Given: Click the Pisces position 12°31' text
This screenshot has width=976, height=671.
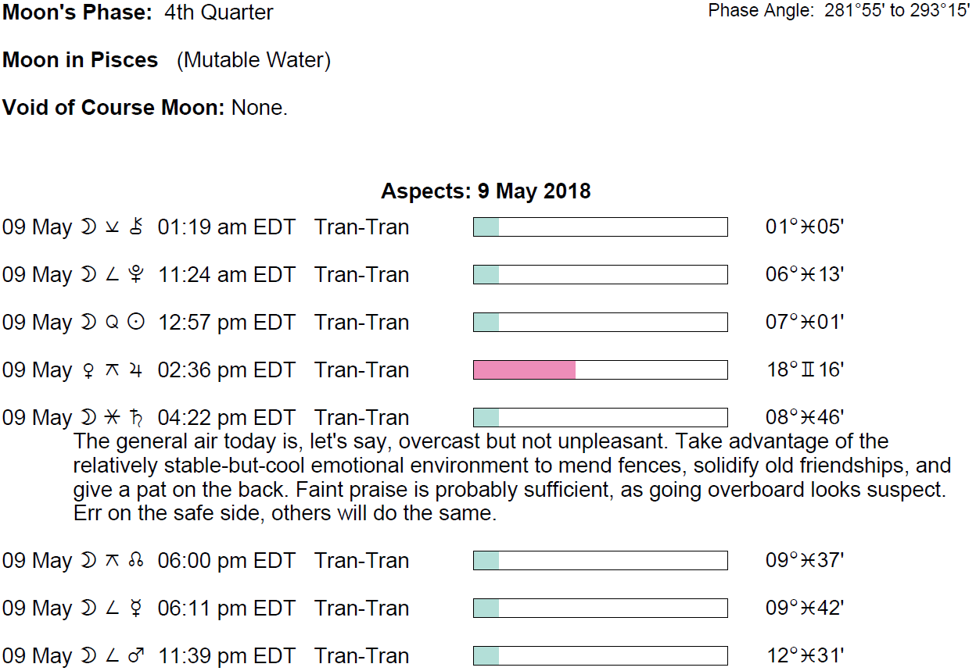Looking at the screenshot, I should (x=805, y=656).
